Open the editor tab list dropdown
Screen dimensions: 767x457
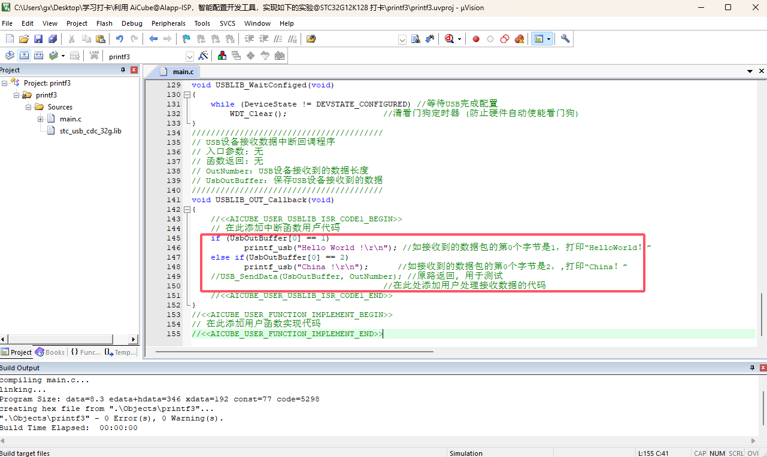coord(750,71)
